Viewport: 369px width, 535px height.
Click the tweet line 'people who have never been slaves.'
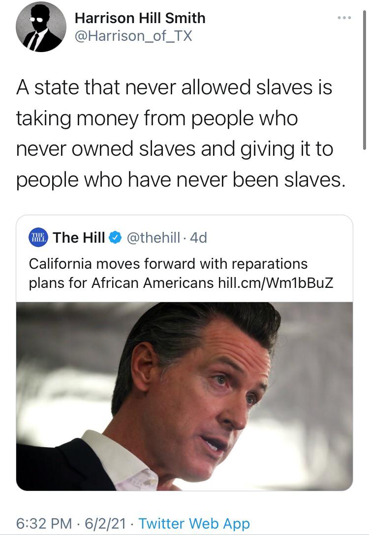(181, 180)
